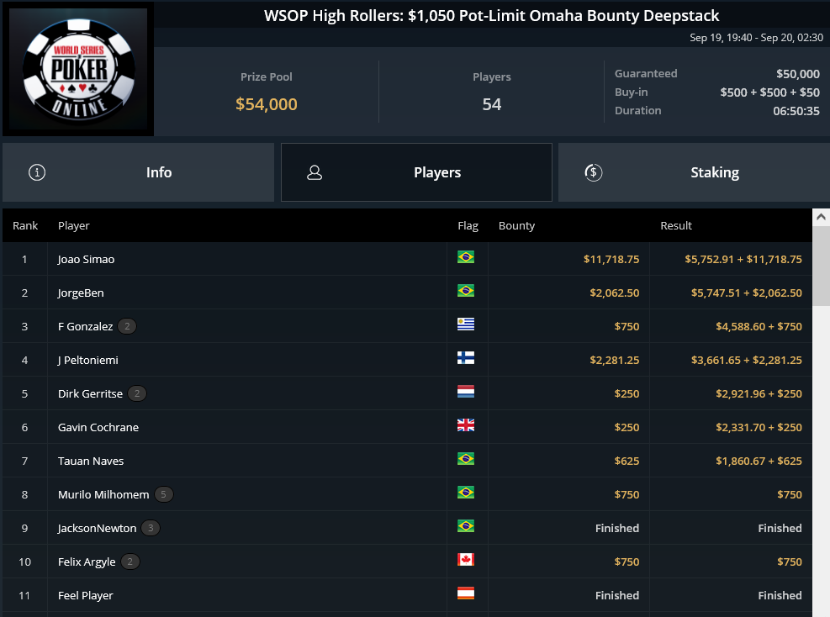Click the scrollbar up arrow
830x617 pixels.
point(821,217)
